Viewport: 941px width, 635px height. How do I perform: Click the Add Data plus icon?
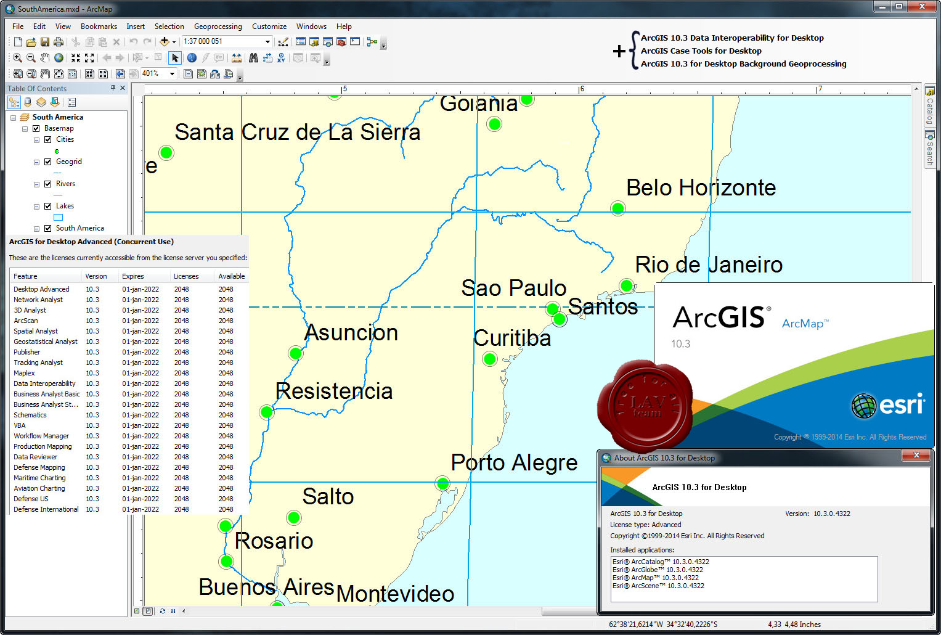(x=164, y=42)
